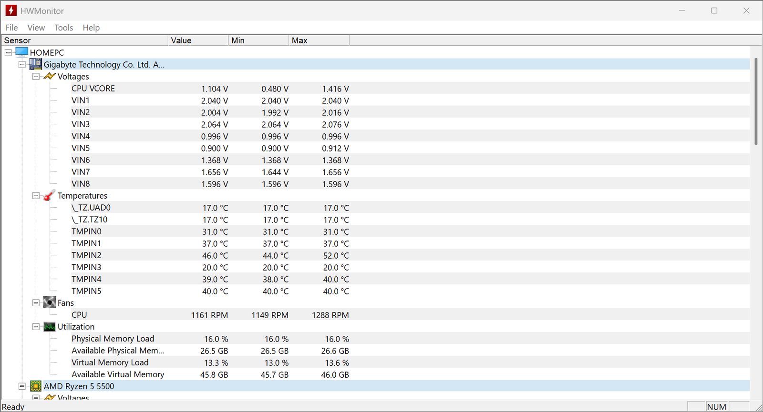Viewport: 763px width, 412px height.
Task: Click the Gigabyte motherboard icon
Action: pyautogui.click(x=36, y=64)
